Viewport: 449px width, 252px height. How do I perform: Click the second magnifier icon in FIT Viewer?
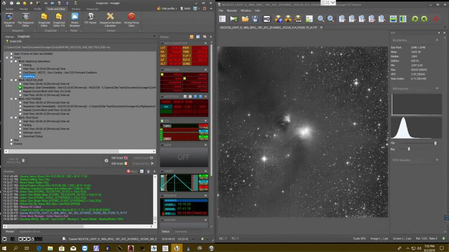click(x=331, y=19)
